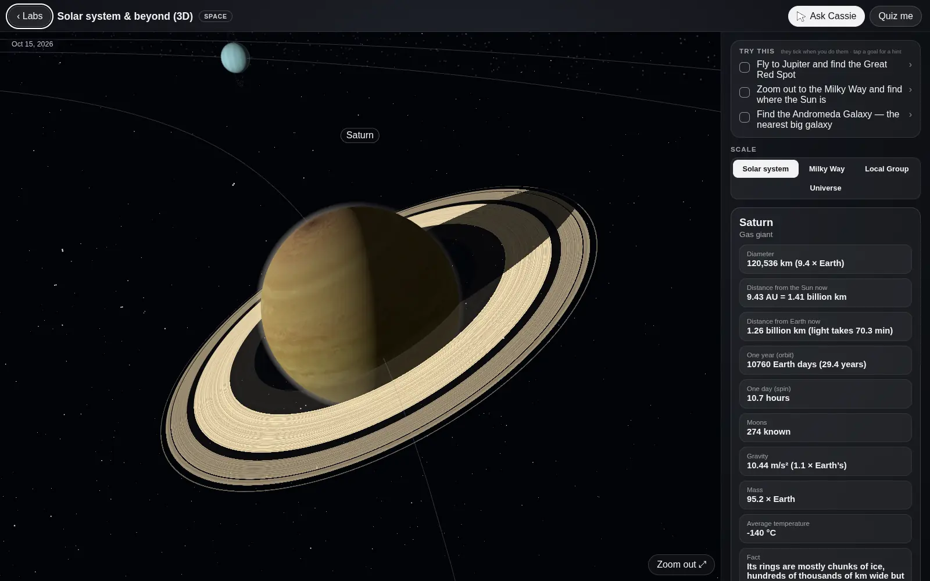Viewport: 930px width, 581px height.
Task: Expand hint chevron for Milky Way goal
Action: [910, 89]
